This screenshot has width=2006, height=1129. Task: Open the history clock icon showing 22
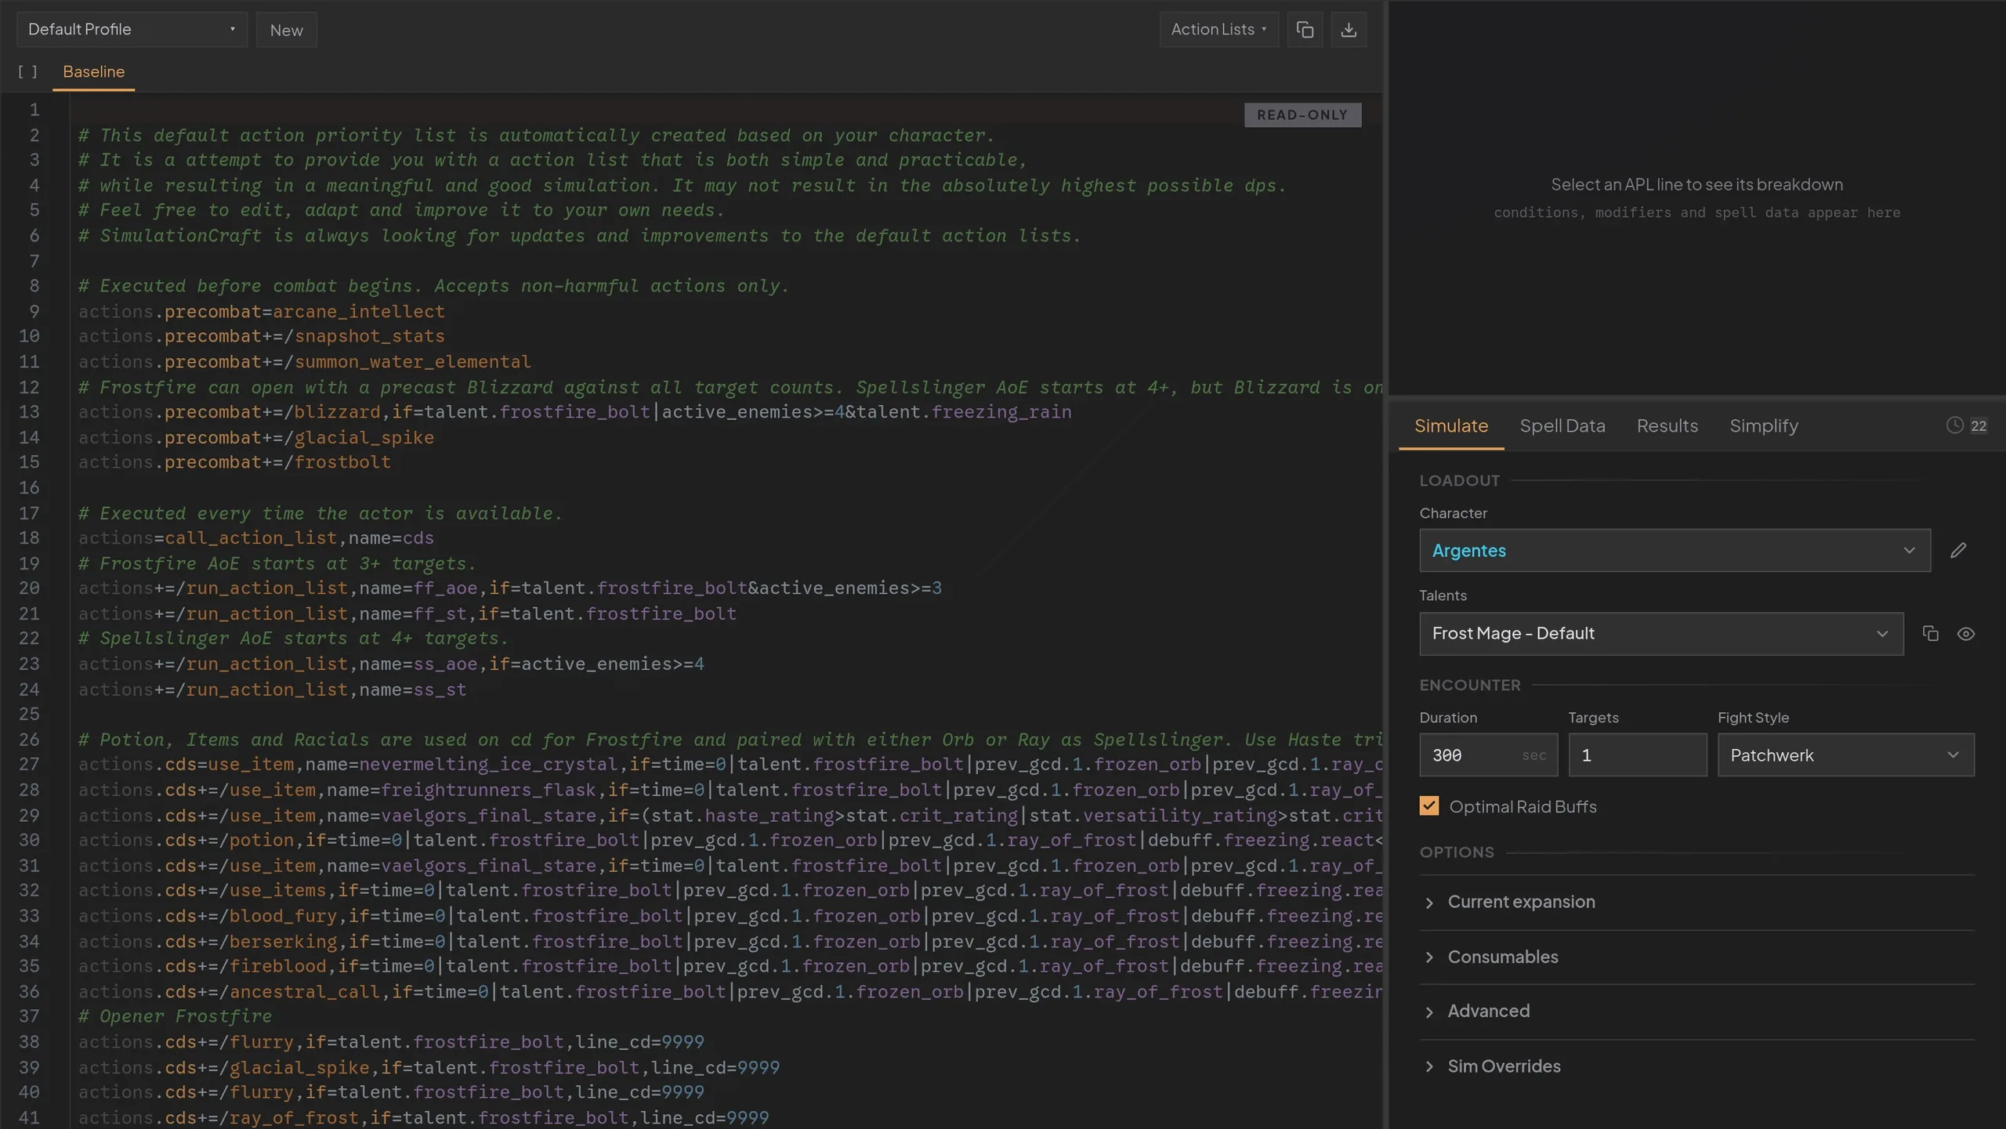click(x=1966, y=425)
